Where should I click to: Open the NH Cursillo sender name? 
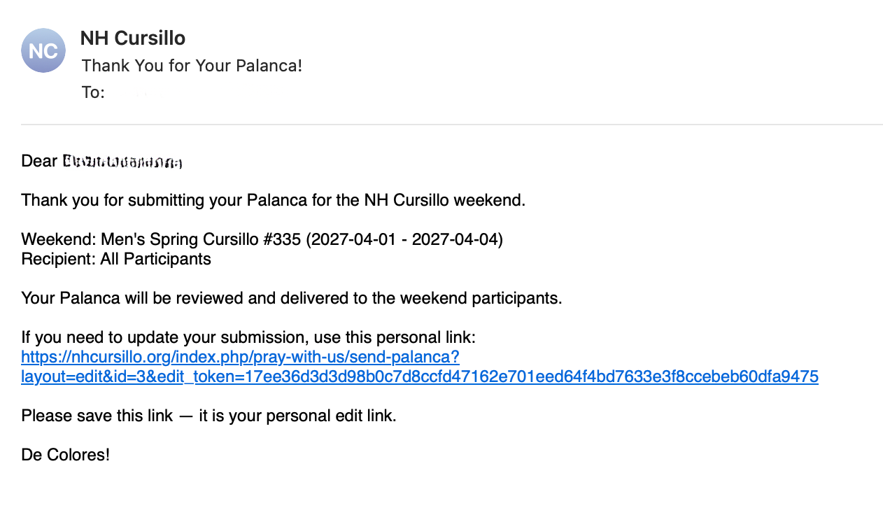pos(133,38)
